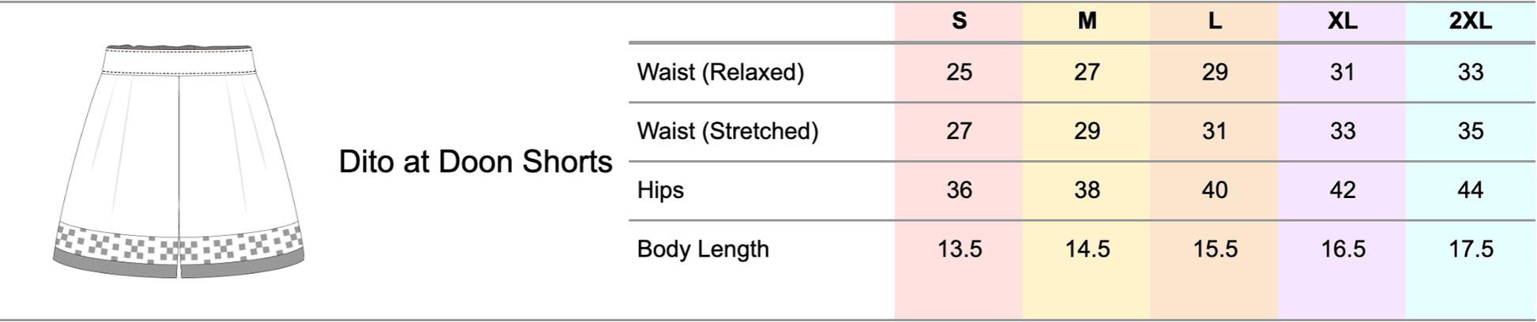This screenshot has width=1537, height=322.
Task: Click the Waist (Stretched) value 35 for 2XL
Action: coord(1470,131)
